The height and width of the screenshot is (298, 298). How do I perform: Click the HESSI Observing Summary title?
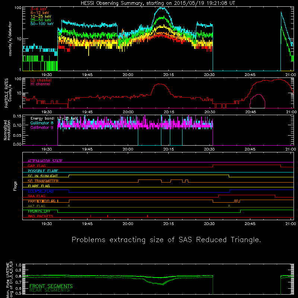click(158, 3)
